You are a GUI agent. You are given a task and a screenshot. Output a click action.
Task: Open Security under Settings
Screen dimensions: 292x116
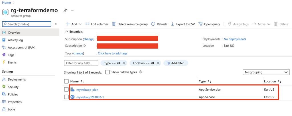[x=13, y=87]
